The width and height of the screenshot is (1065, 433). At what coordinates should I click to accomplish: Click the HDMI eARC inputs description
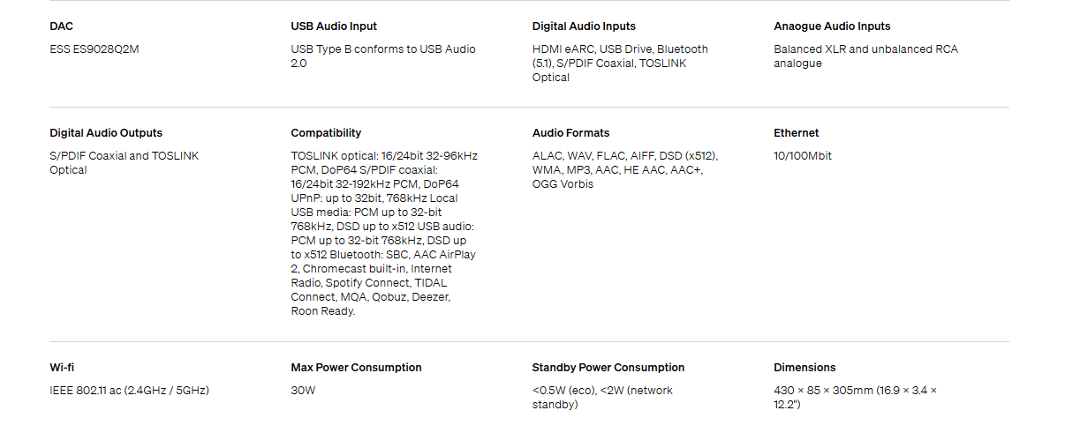coord(620,63)
